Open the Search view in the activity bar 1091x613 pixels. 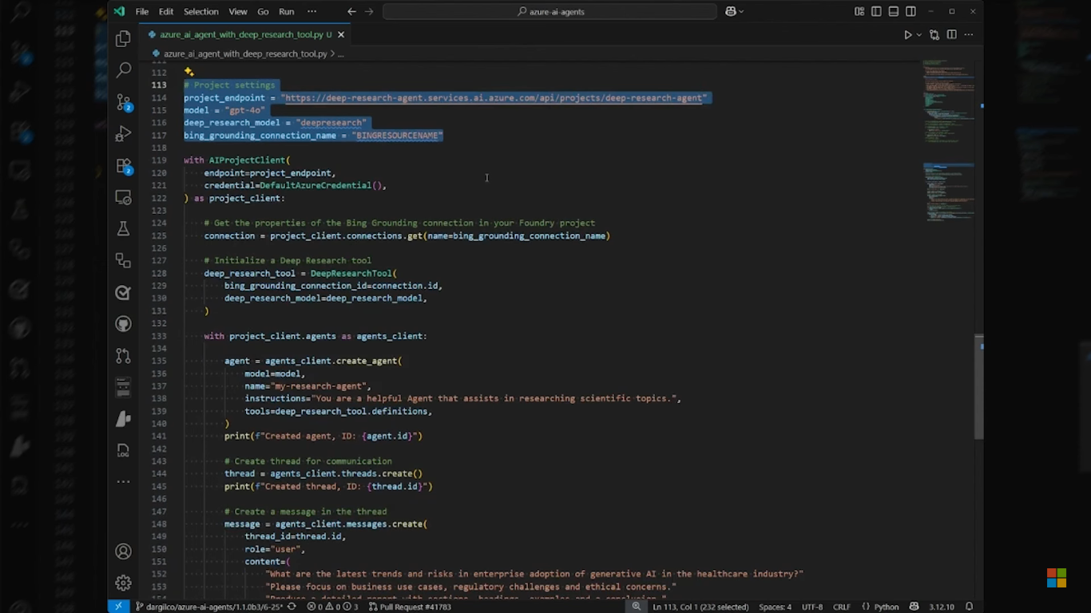coord(123,70)
